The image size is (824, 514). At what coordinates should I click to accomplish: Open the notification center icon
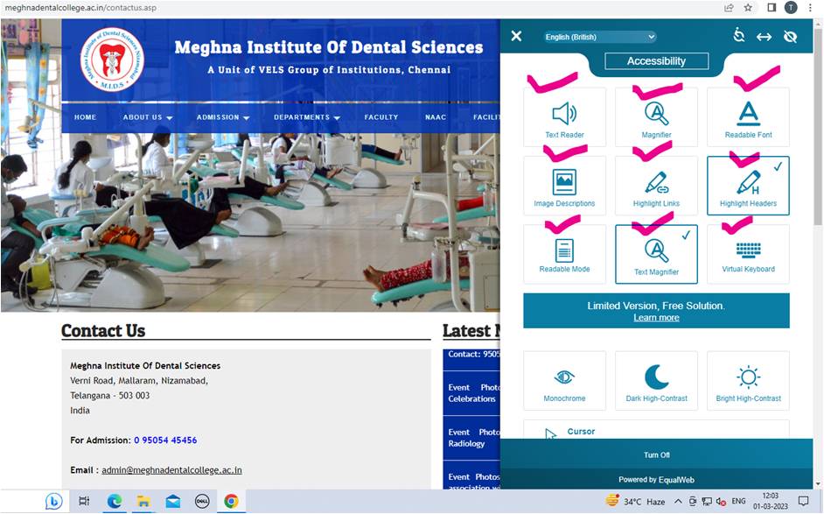tap(804, 501)
